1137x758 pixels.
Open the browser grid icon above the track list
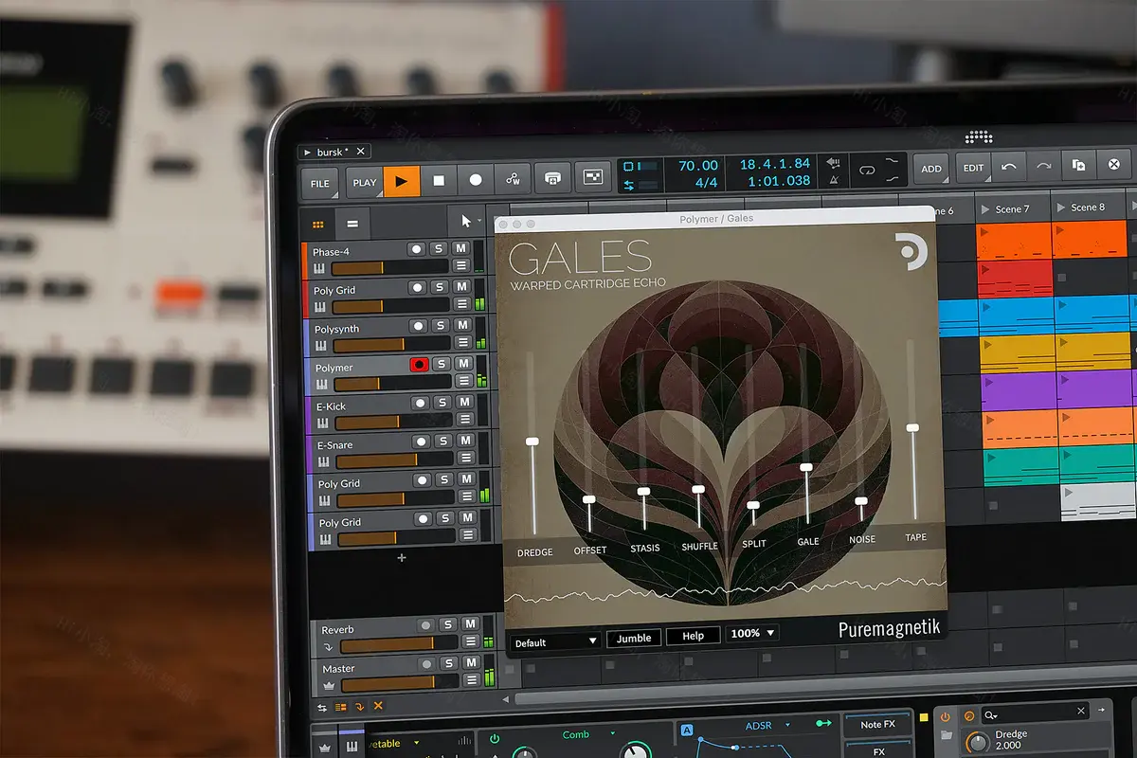pyautogui.click(x=318, y=224)
